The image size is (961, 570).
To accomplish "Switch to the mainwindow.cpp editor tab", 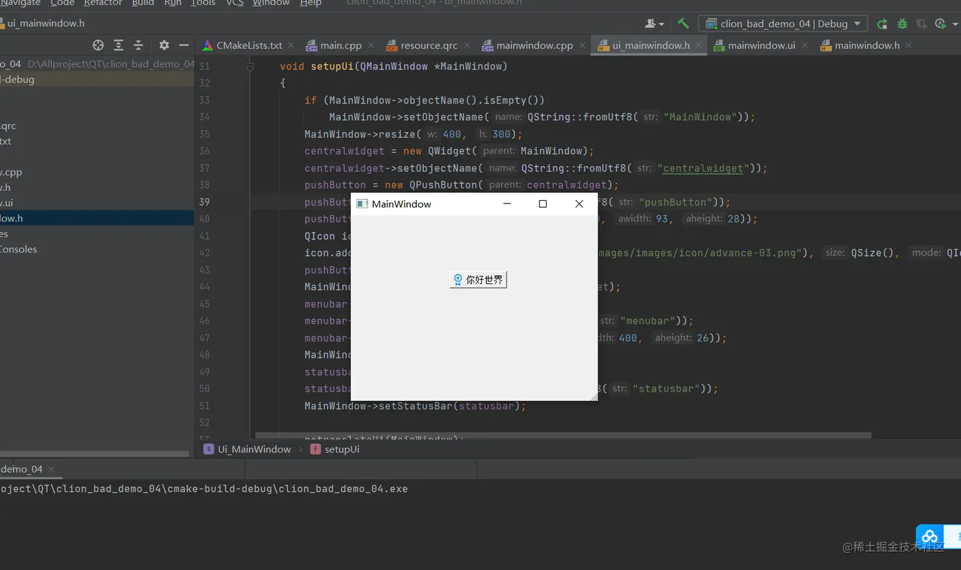I will click(534, 45).
